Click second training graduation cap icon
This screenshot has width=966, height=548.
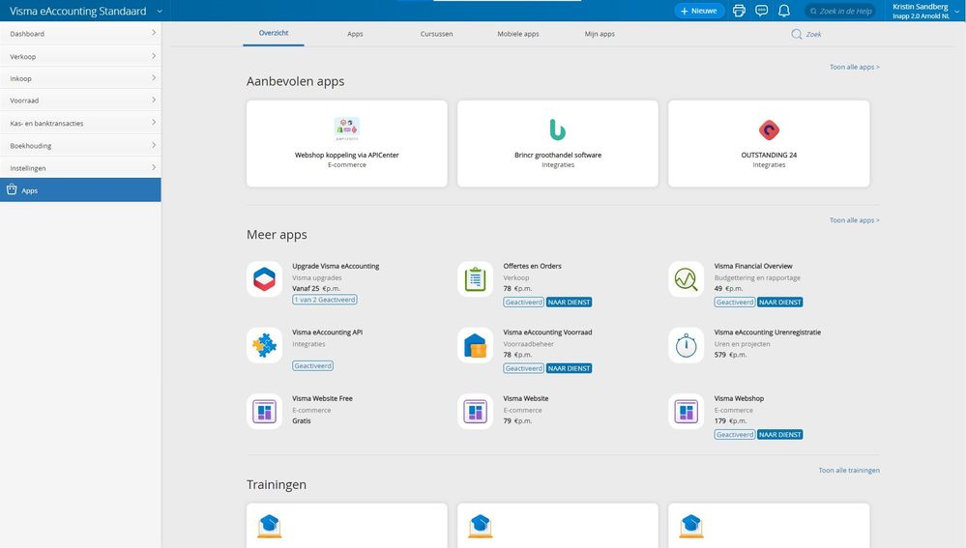point(480,526)
